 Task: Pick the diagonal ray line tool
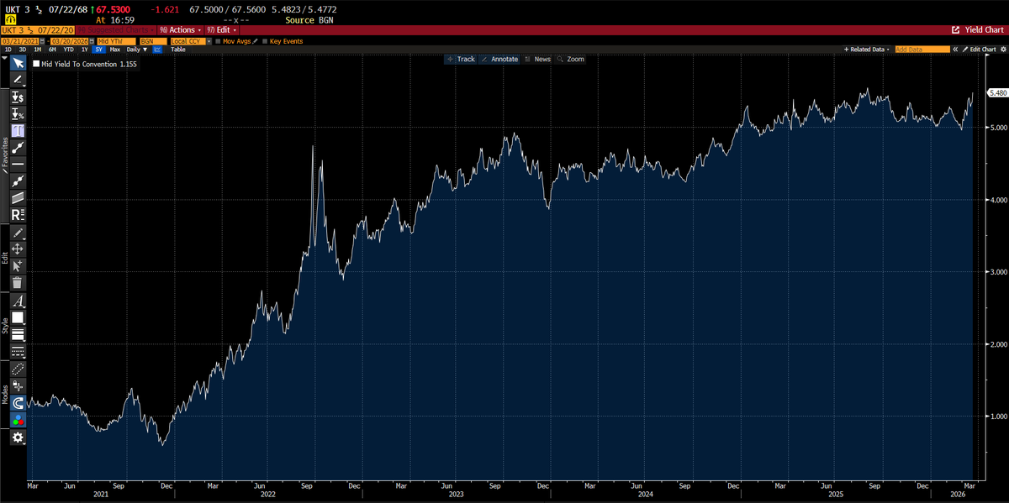coord(18,180)
